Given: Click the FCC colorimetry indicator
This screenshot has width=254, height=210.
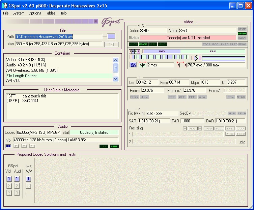Looking at the screenshot, I should click(215, 44).
